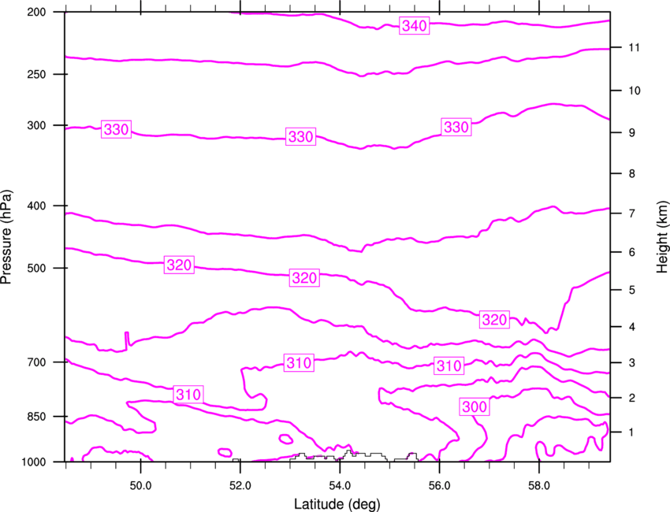Click the 200 pressure tick label
The height and width of the screenshot is (512, 670).
[x=36, y=13]
